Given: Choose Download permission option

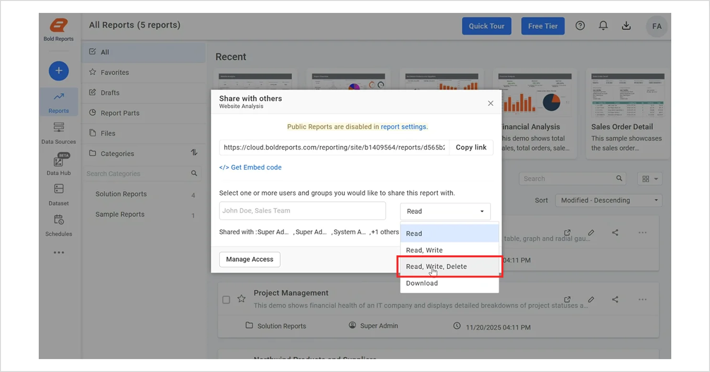Looking at the screenshot, I should (x=449, y=283).
